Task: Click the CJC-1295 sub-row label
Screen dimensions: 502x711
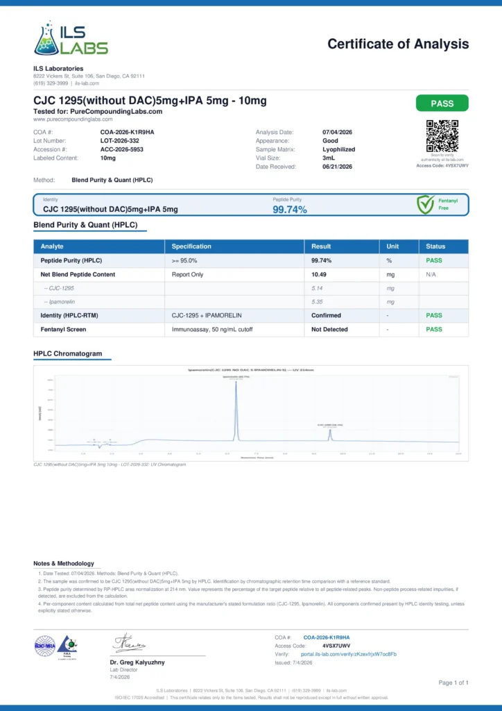Action: pyautogui.click(x=59, y=288)
